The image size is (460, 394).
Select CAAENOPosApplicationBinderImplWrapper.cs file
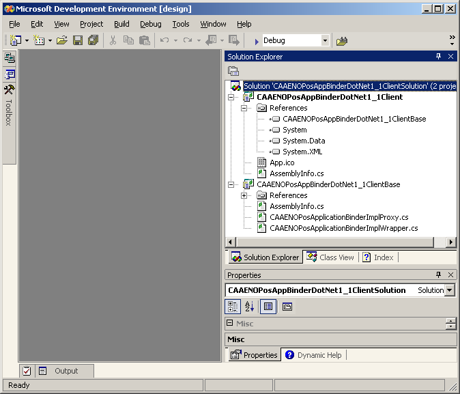coord(344,228)
